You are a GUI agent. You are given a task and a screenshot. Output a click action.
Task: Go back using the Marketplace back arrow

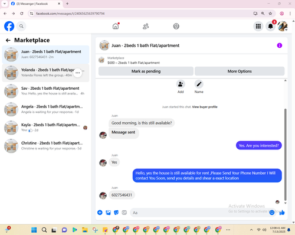(8, 40)
